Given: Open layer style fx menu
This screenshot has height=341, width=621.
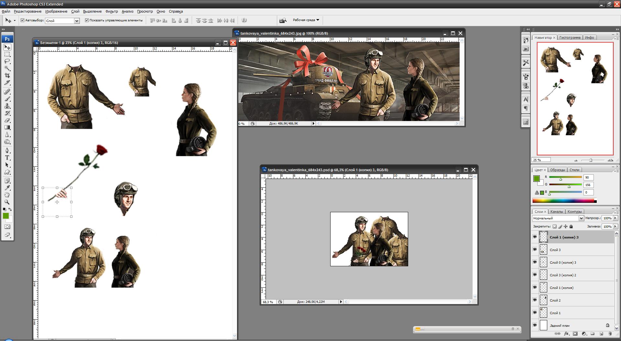Looking at the screenshot, I should pos(566,334).
